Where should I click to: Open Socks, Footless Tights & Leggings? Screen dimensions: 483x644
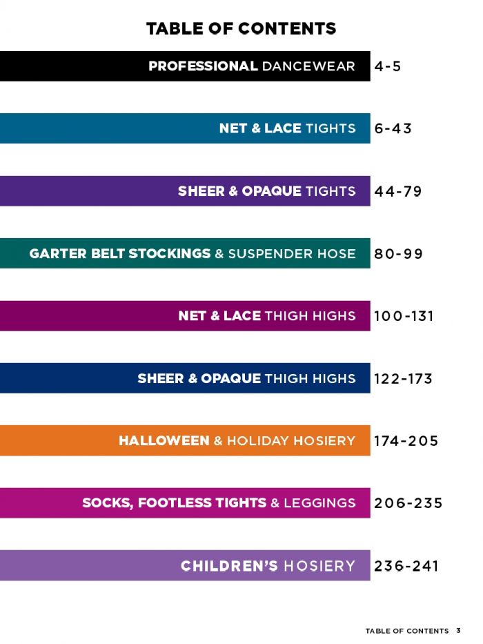219,502
